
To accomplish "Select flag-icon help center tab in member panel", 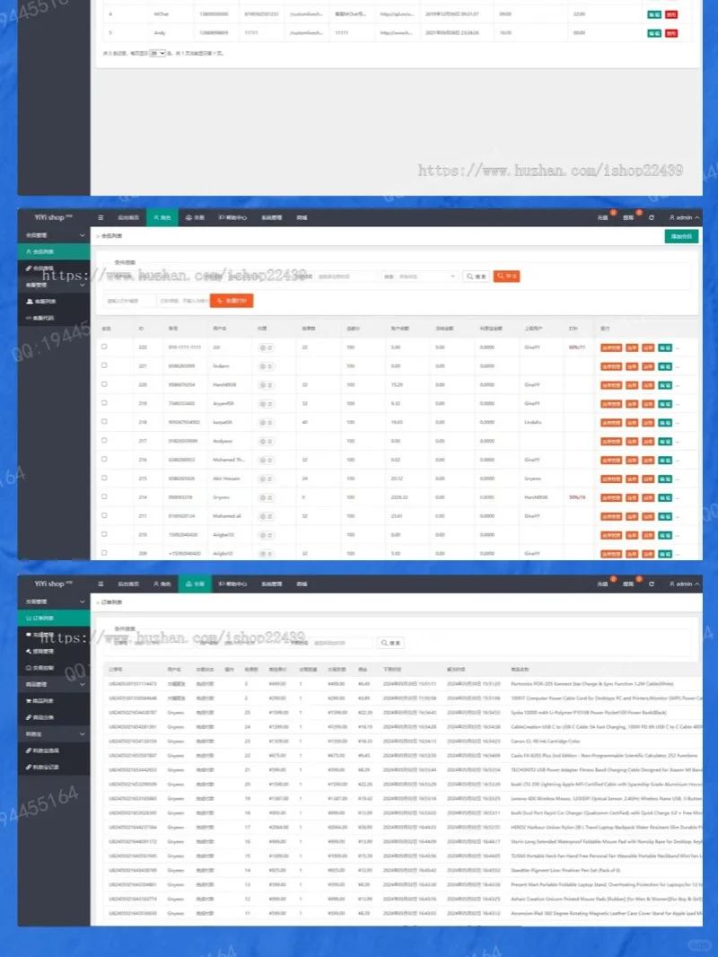I will [233, 217].
